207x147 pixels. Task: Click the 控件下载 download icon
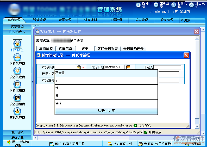tap(138, 5)
